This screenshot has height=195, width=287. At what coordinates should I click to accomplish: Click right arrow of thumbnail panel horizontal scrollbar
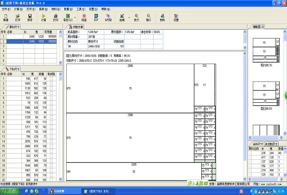pyautogui.click(x=282, y=137)
